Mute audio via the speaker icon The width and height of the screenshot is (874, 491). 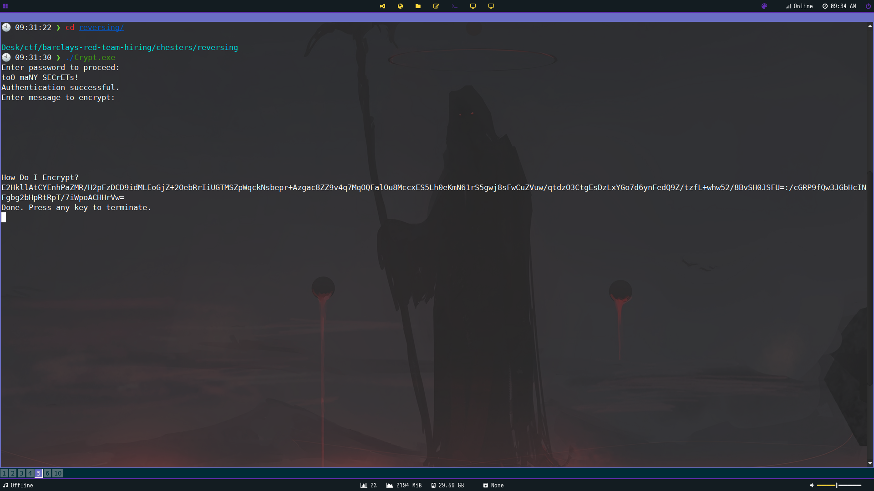pyautogui.click(x=812, y=486)
